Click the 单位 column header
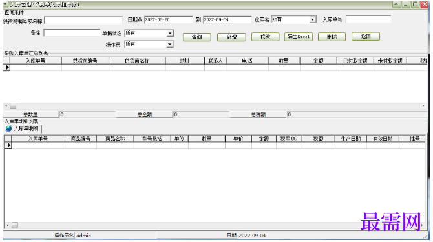 point(179,139)
